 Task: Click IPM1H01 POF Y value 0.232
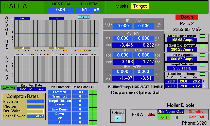[x=144, y=45]
